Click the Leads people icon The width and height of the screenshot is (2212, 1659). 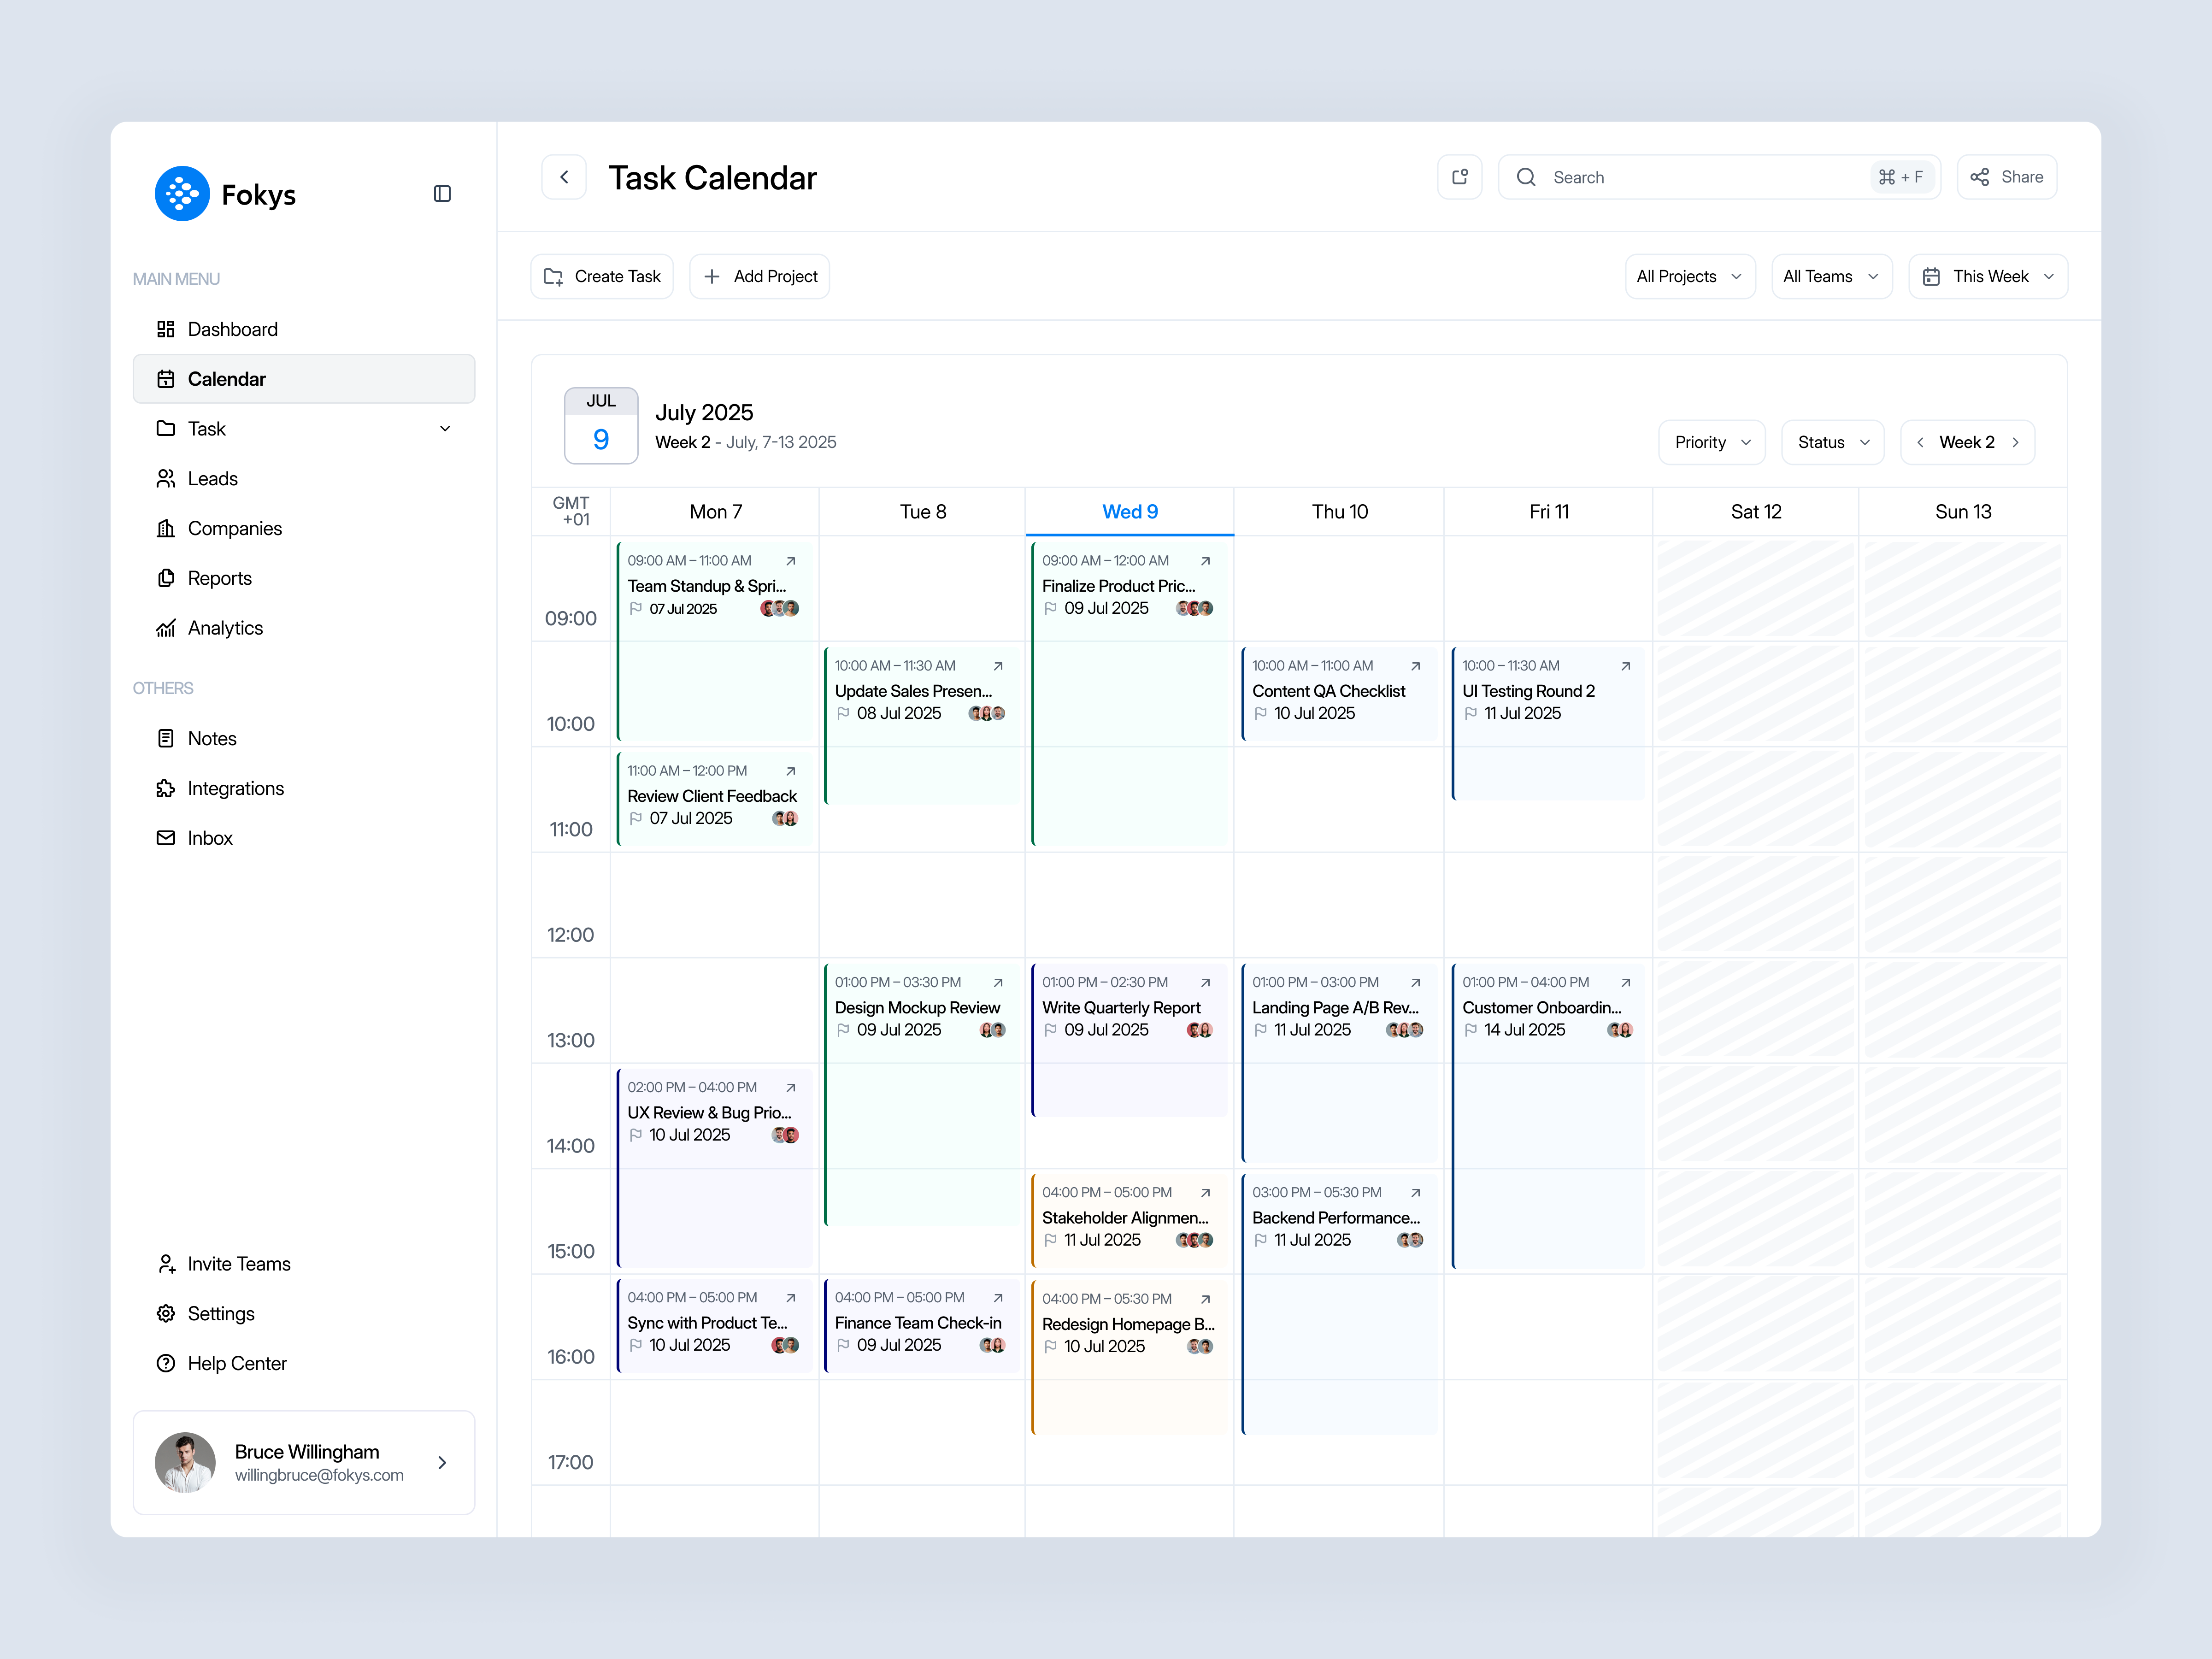tap(166, 478)
